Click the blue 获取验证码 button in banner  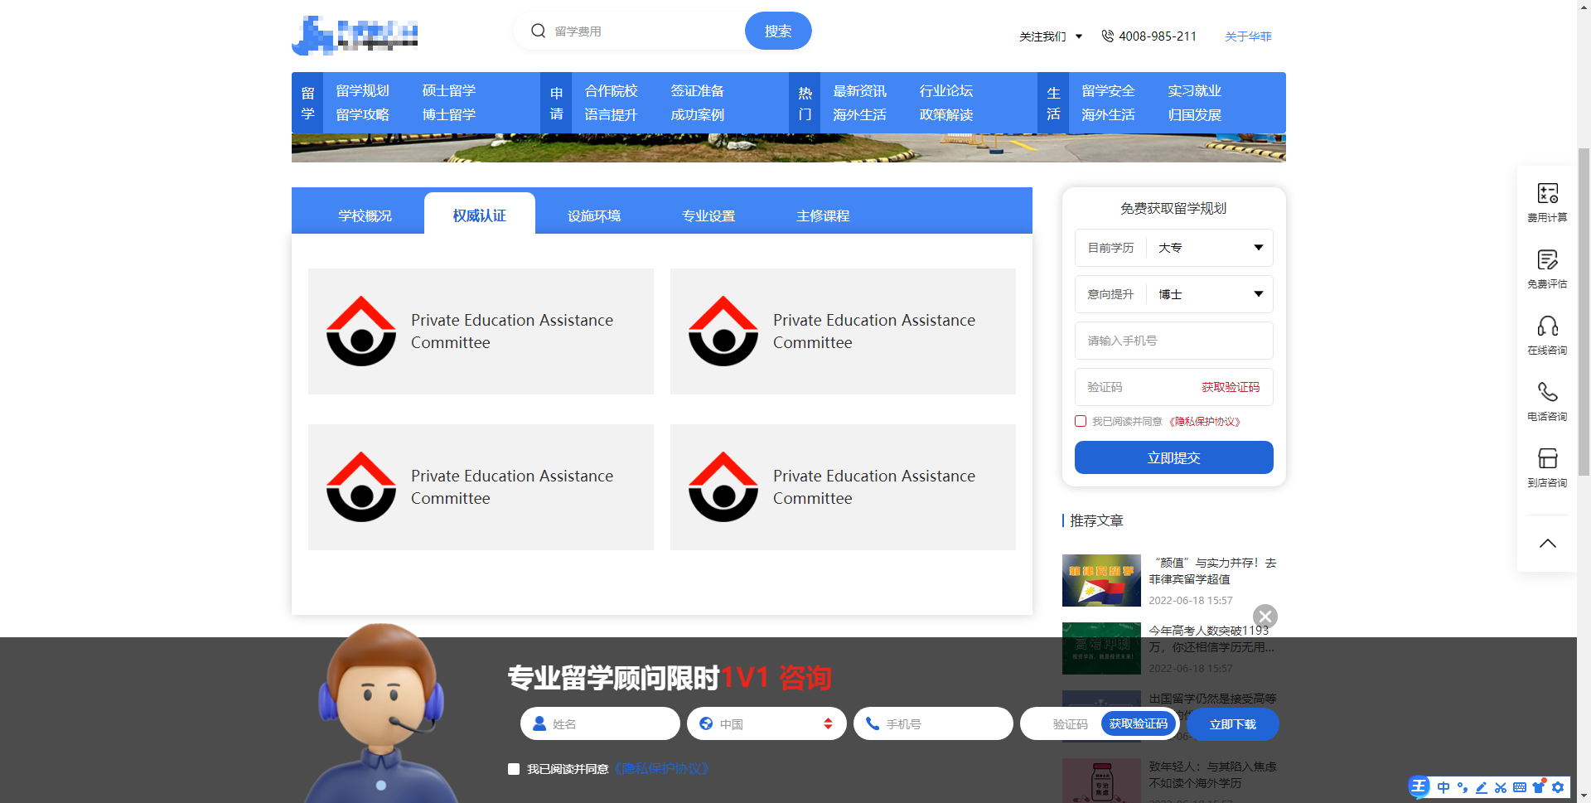[x=1139, y=723]
